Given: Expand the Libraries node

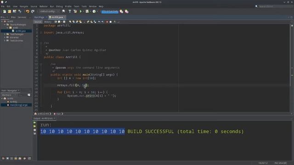Looking at the screenshot, I should pyautogui.click(x=5, y=38).
